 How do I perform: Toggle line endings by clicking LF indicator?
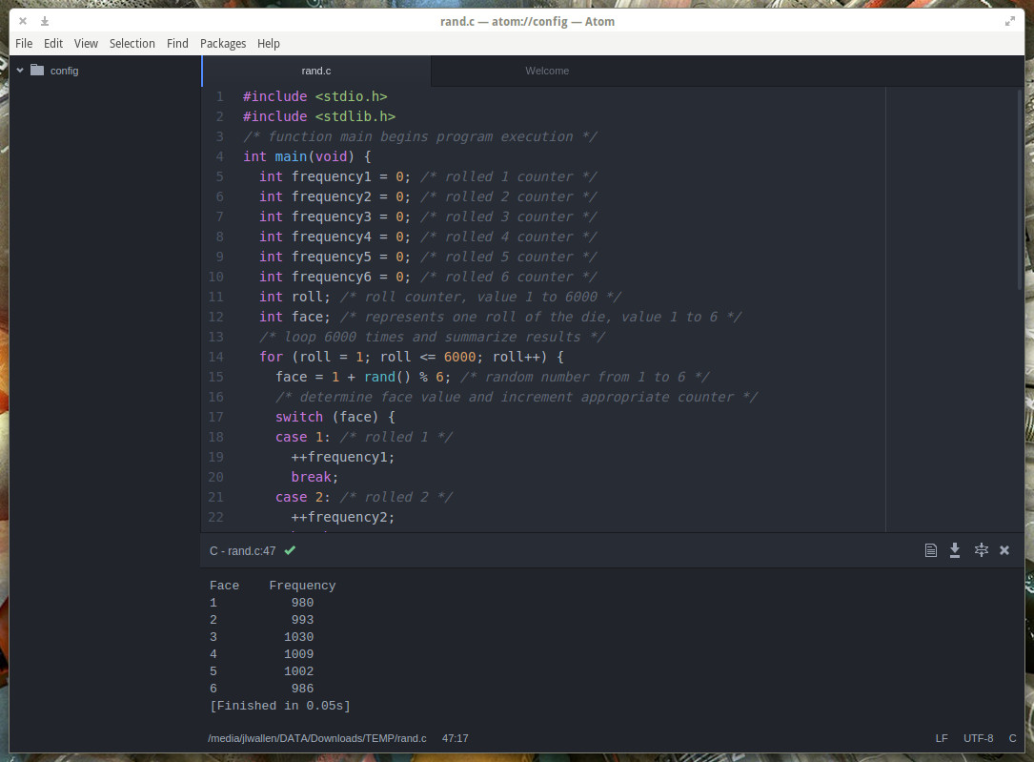[x=942, y=738]
